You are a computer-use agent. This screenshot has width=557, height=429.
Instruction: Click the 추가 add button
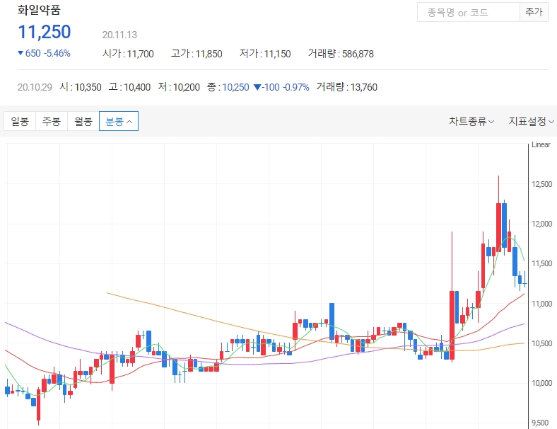(534, 13)
